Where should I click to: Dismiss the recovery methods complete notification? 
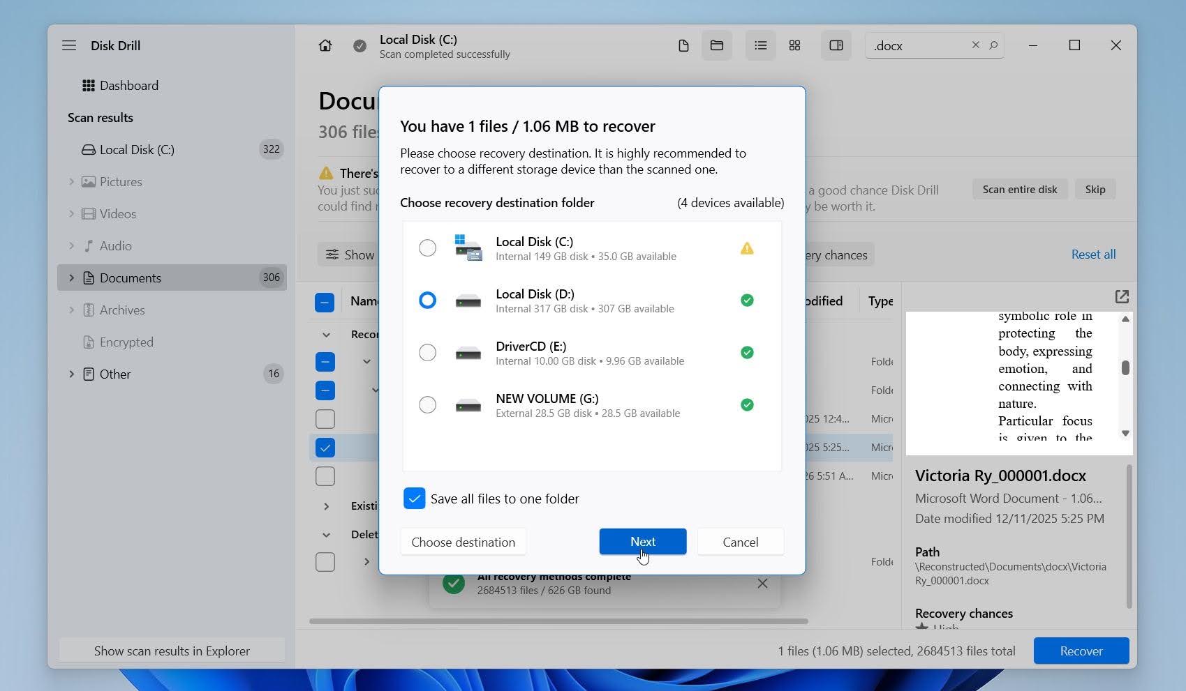pos(762,584)
